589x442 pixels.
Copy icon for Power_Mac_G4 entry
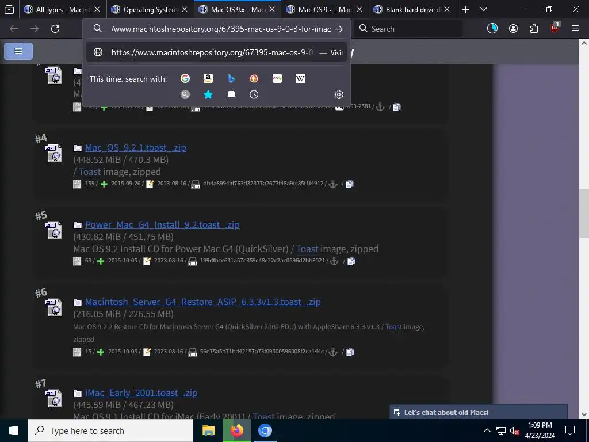(351, 261)
